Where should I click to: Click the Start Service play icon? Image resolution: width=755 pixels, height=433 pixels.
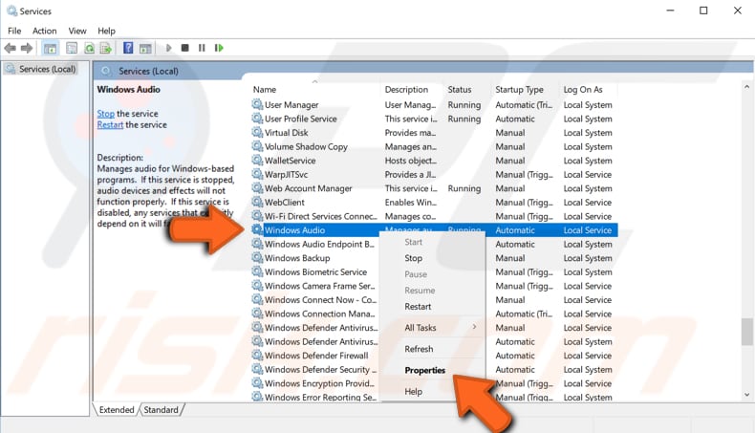point(168,48)
